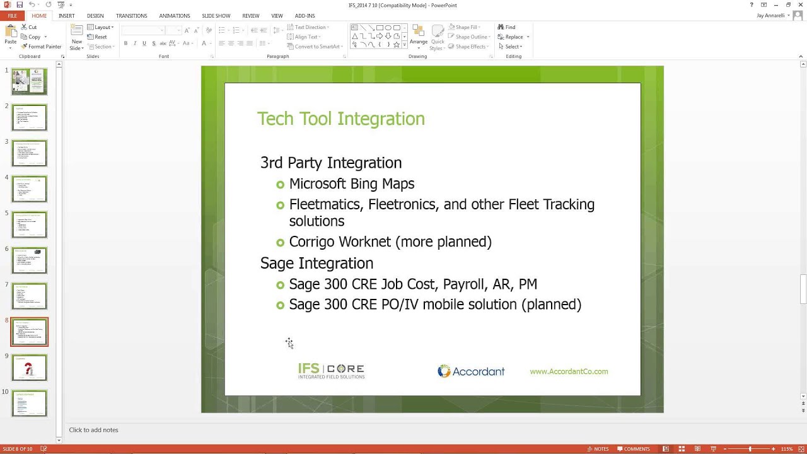Open the font size combo box

173,30
